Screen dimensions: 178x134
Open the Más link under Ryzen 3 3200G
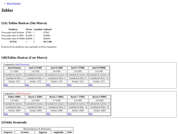(27, 114)
